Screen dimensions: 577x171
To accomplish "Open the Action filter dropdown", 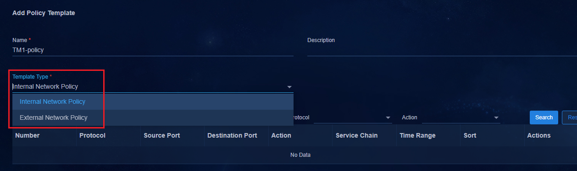I will coord(460,118).
